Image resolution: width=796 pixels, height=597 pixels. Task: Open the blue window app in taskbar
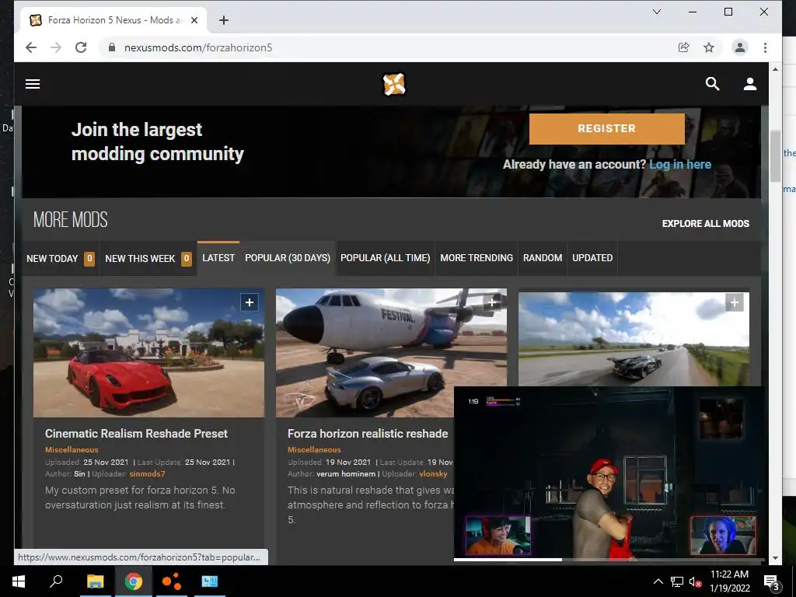point(209,581)
